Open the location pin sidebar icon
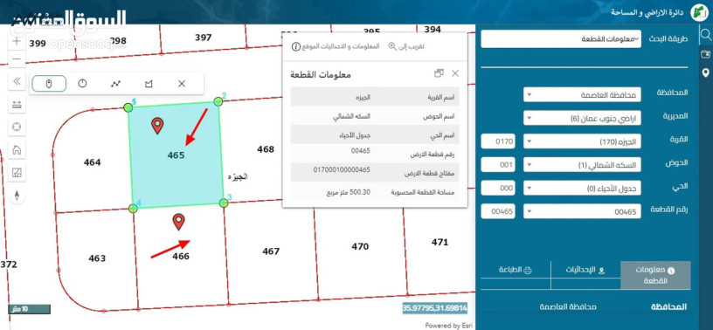The height and width of the screenshot is (330, 713). [706, 72]
